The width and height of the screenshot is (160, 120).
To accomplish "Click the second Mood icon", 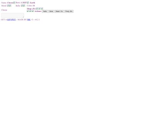I will 10,5.
